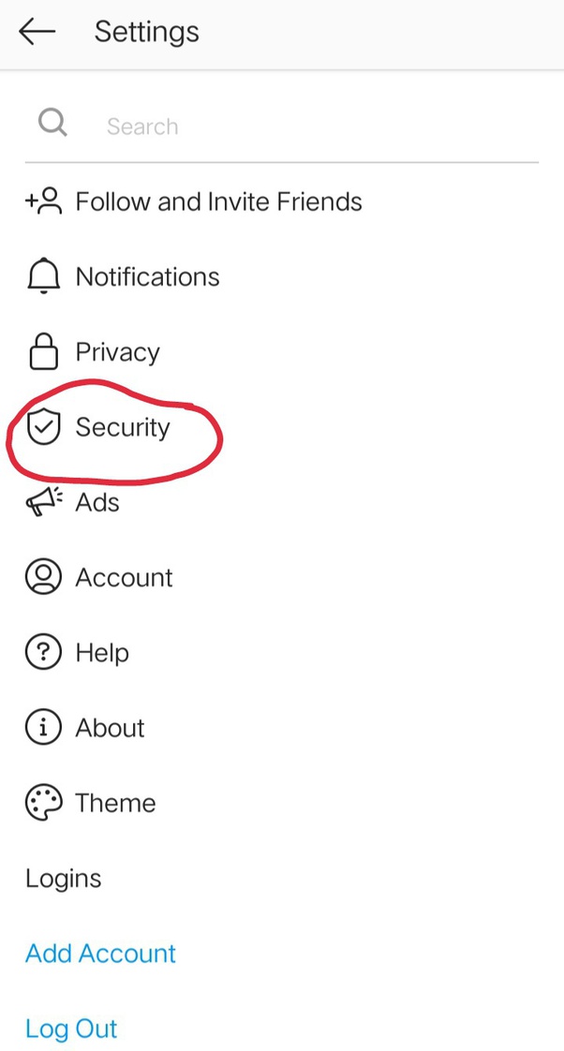Open the Account settings entry
This screenshot has width=564, height=1051.
pos(124,578)
